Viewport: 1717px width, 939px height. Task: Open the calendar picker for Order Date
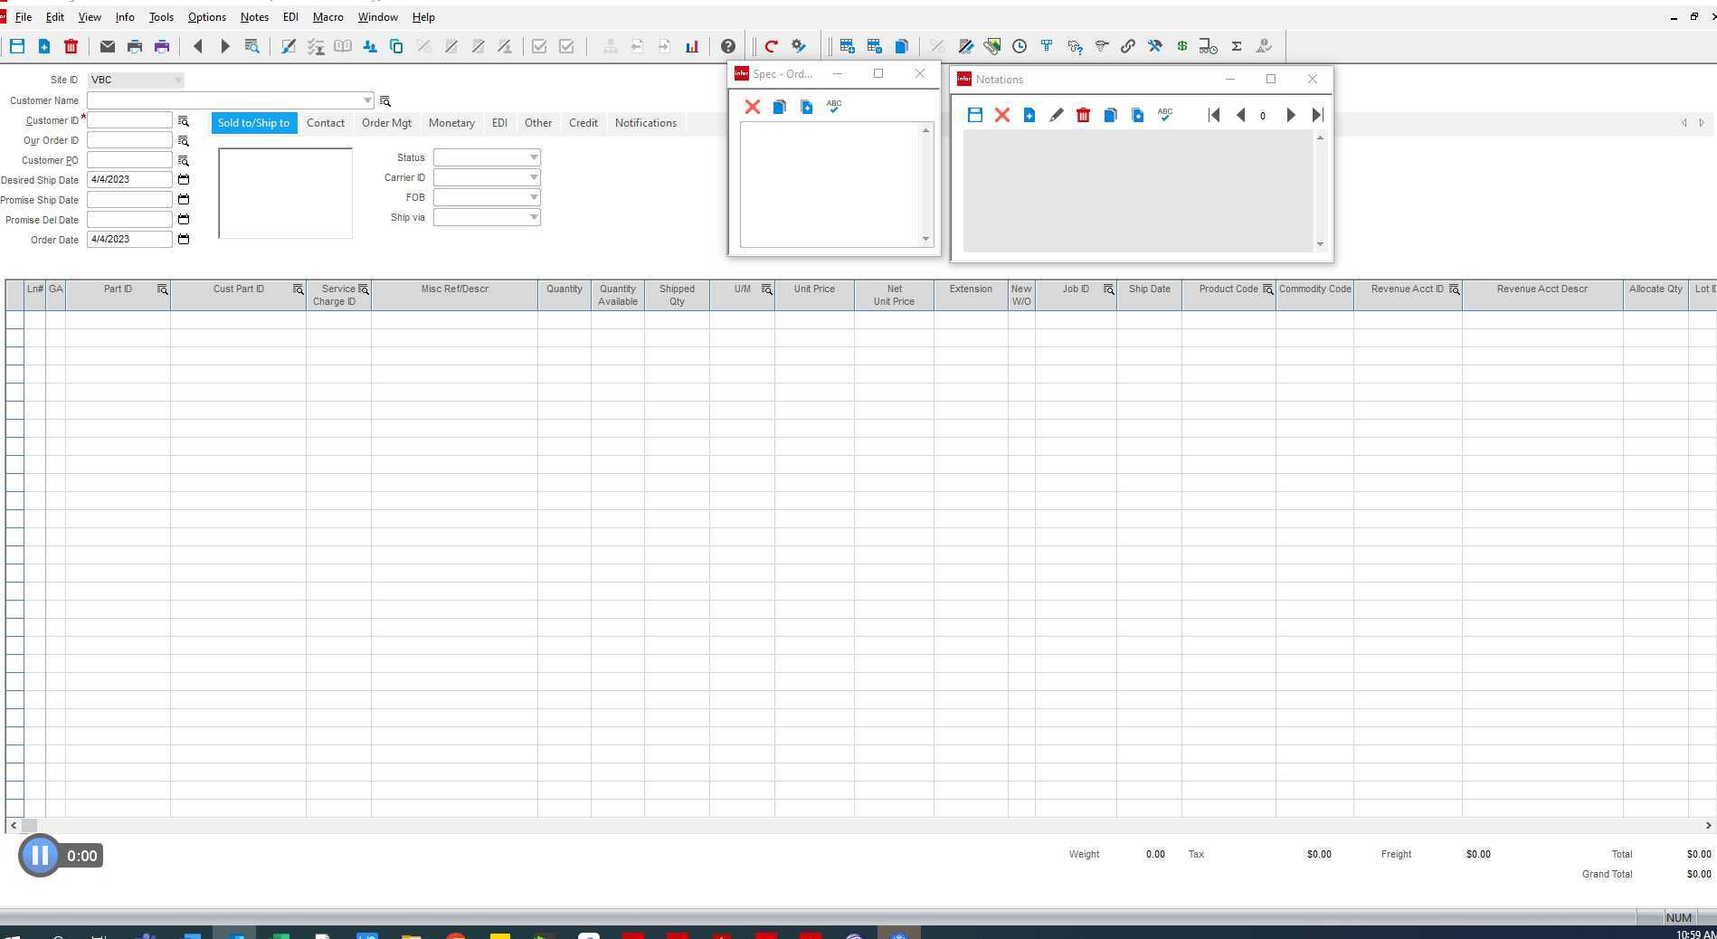coord(184,240)
